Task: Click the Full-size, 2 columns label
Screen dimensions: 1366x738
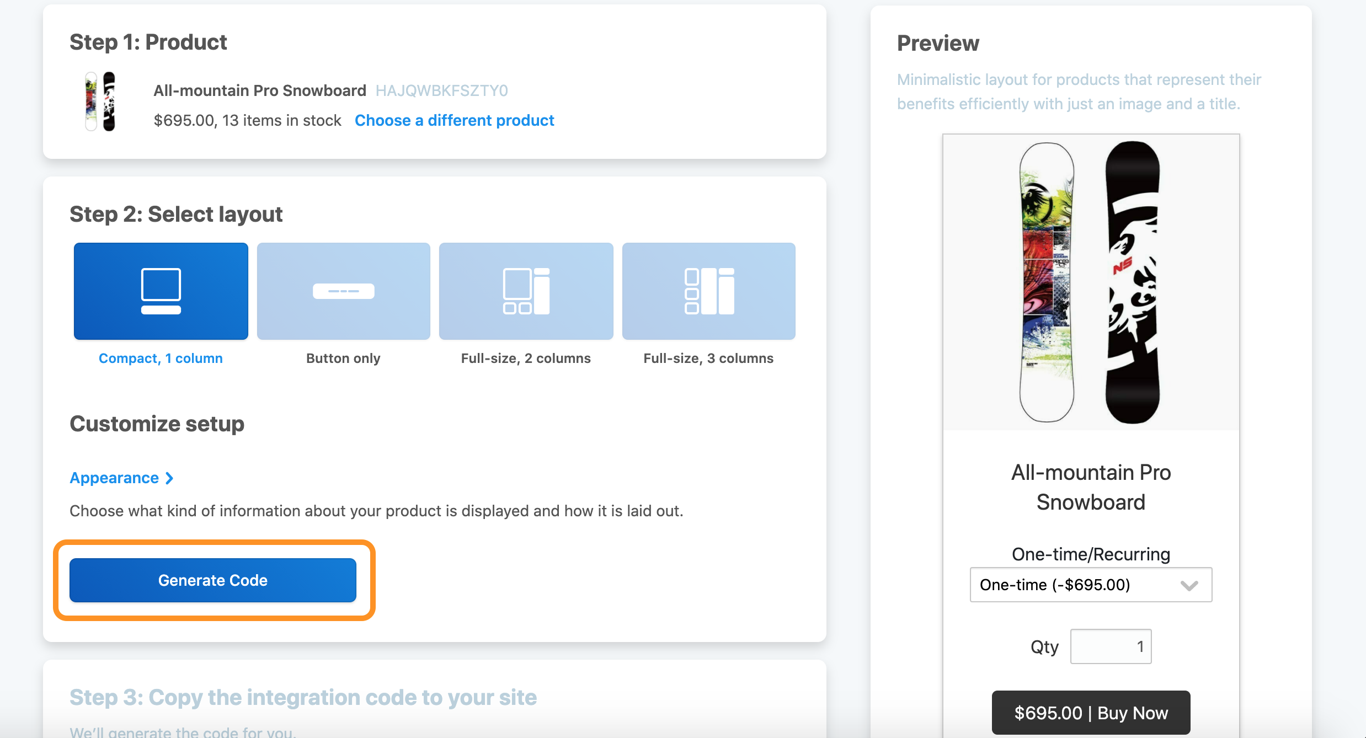Action: [526, 359]
